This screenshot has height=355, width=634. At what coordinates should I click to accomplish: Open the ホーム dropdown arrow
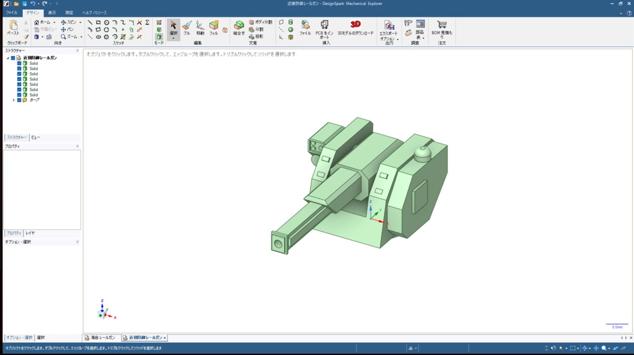pos(54,23)
